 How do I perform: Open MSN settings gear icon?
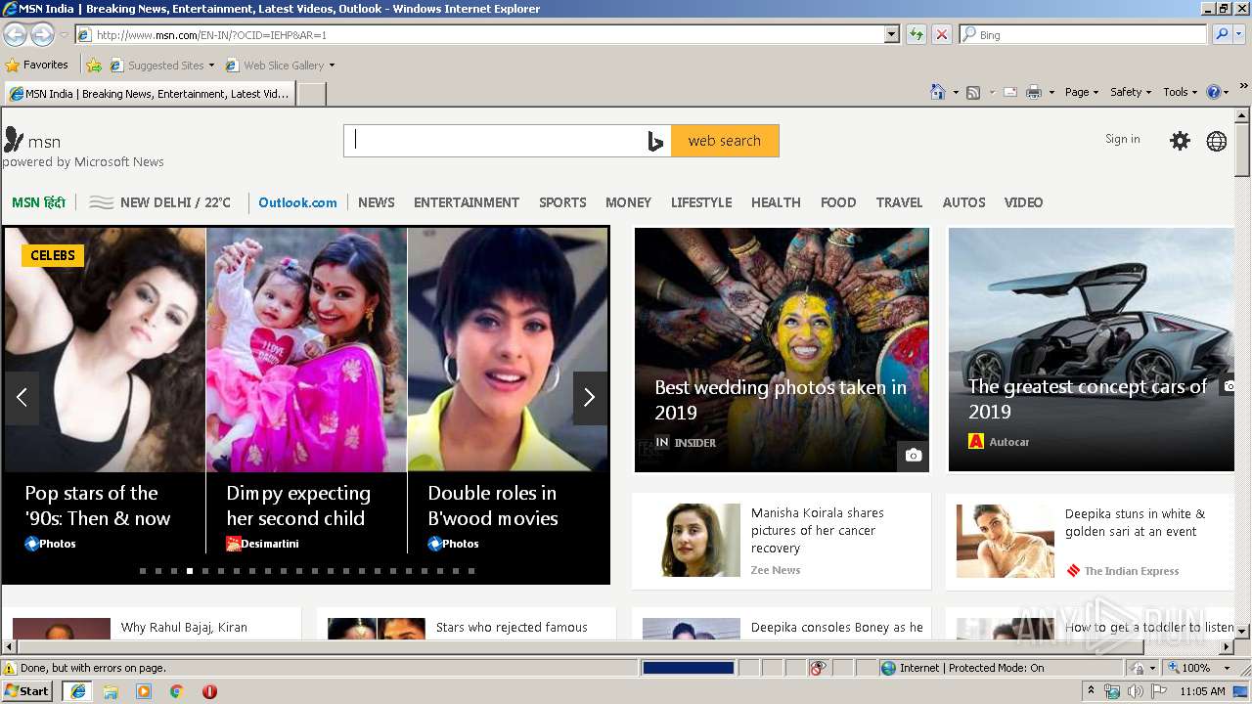[1181, 141]
